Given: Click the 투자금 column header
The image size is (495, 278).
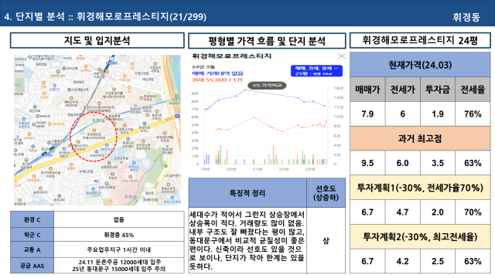Looking at the screenshot, I should pos(438,90).
